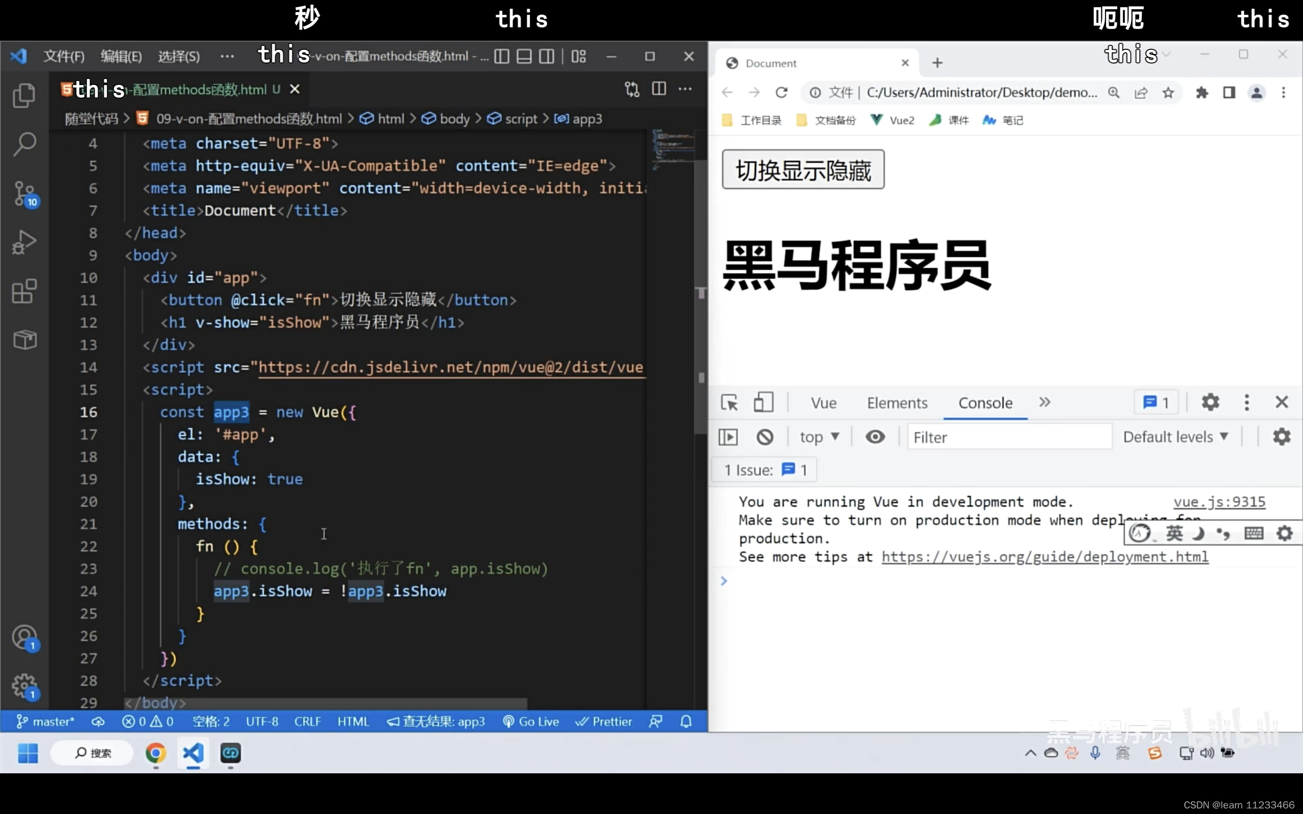Click the editor horizontal scrollbar
1303x814 pixels.
pos(325,703)
